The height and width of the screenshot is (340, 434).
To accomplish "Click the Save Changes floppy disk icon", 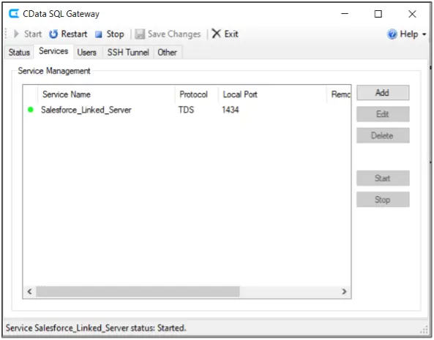I will click(x=140, y=34).
